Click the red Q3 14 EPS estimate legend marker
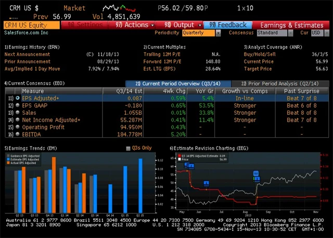The image size is (333, 238). [179, 155]
